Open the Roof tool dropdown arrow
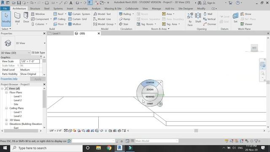This screenshot has width=270, height=152. [x=66, y=14]
